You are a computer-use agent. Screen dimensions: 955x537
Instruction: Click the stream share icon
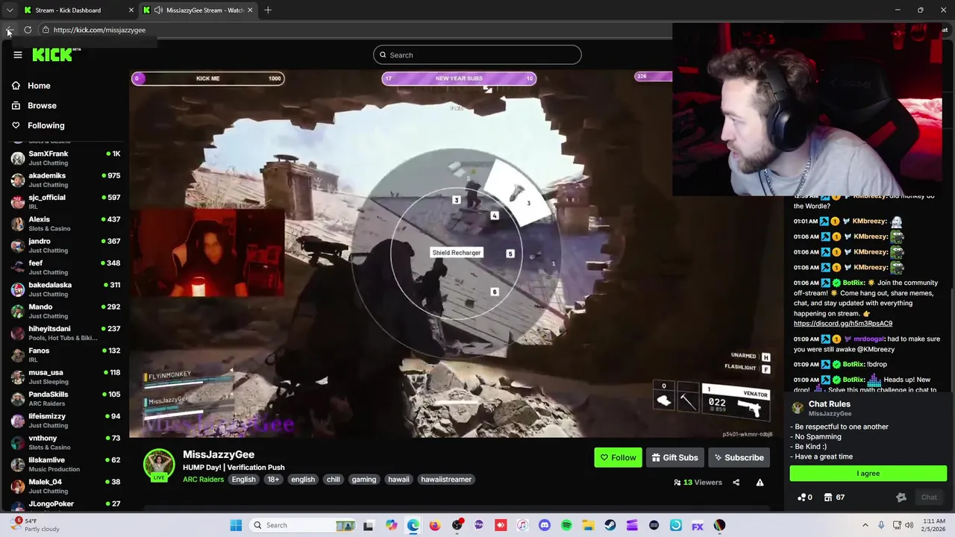pos(736,483)
